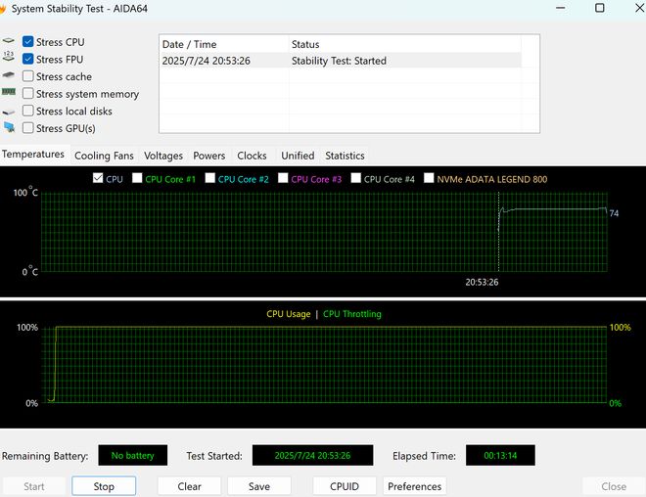Image resolution: width=646 pixels, height=497 pixels.
Task: Click the GPU monitor icon
Action: tap(9, 128)
